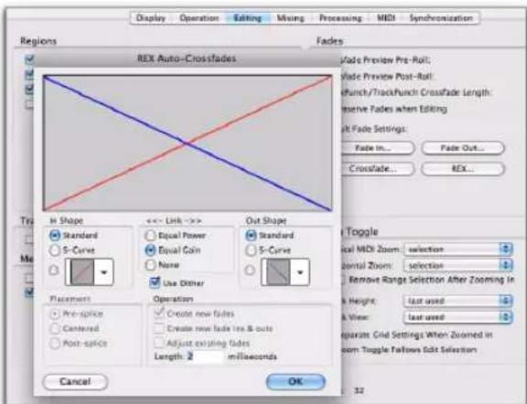Switch to the MIDI tab

pos(386,18)
